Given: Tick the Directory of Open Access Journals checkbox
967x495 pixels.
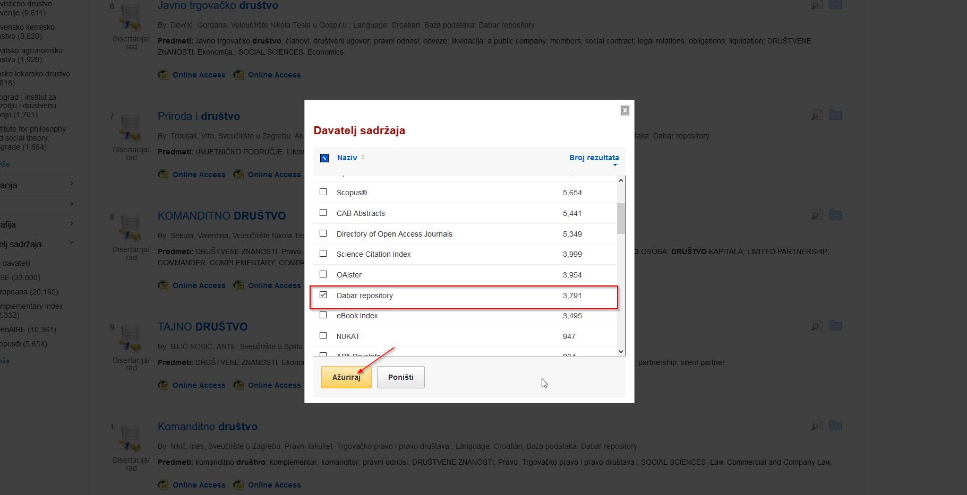Looking at the screenshot, I should point(323,233).
